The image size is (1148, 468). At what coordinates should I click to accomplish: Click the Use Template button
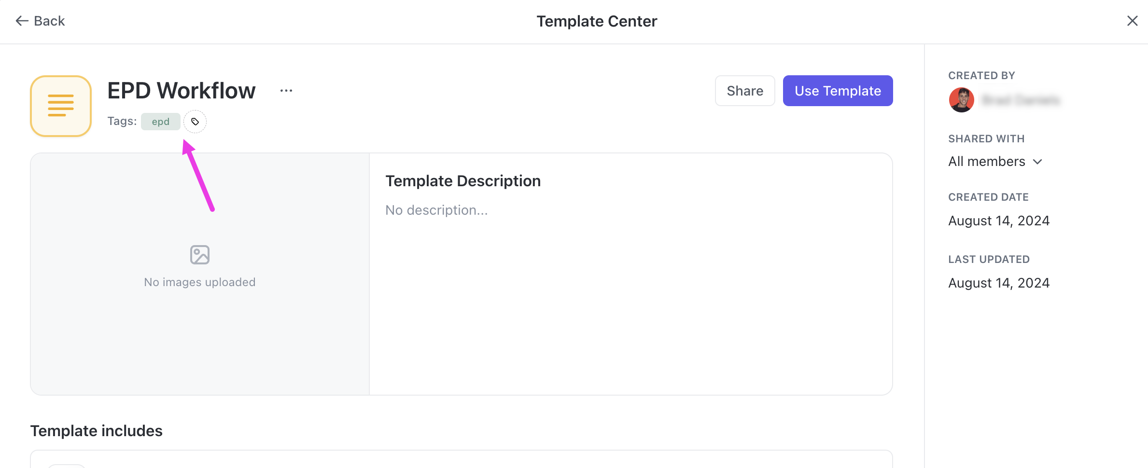(x=837, y=91)
